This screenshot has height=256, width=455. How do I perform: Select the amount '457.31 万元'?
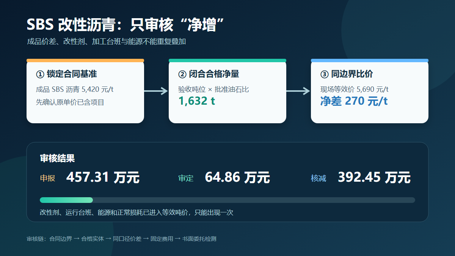pyautogui.click(x=103, y=177)
